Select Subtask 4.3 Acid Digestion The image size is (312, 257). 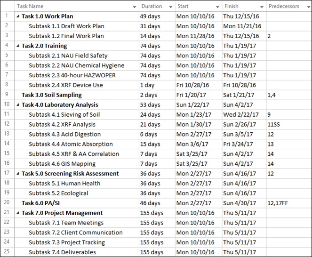pos(64,134)
